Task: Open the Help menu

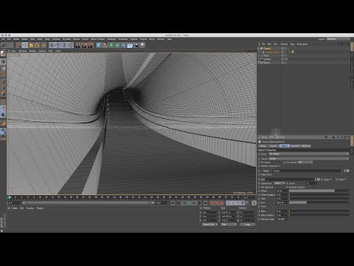Action: coord(170,39)
